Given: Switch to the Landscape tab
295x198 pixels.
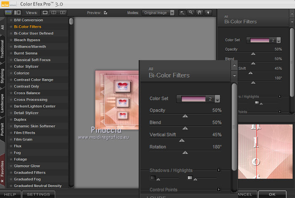Looking at the screenshot, I should pos(2,103).
